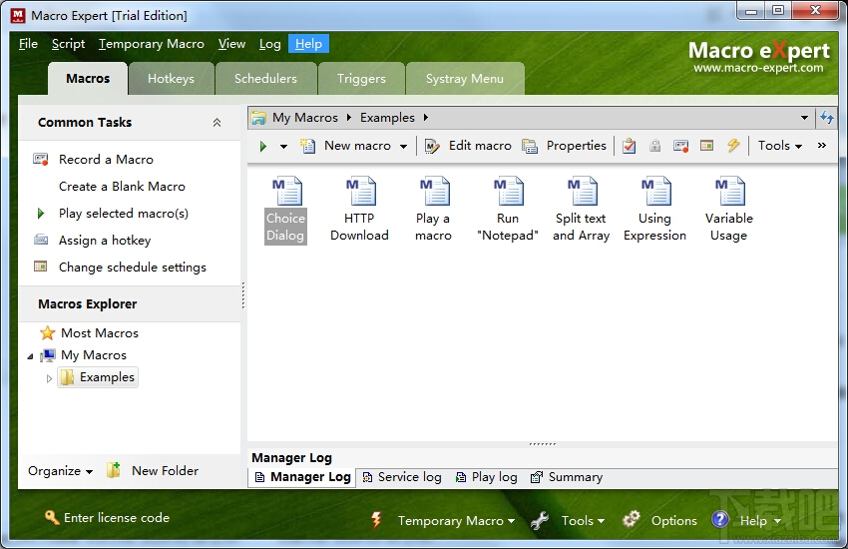Click the schedule calendar toolbar icon
This screenshot has height=549, width=848.
707,146
